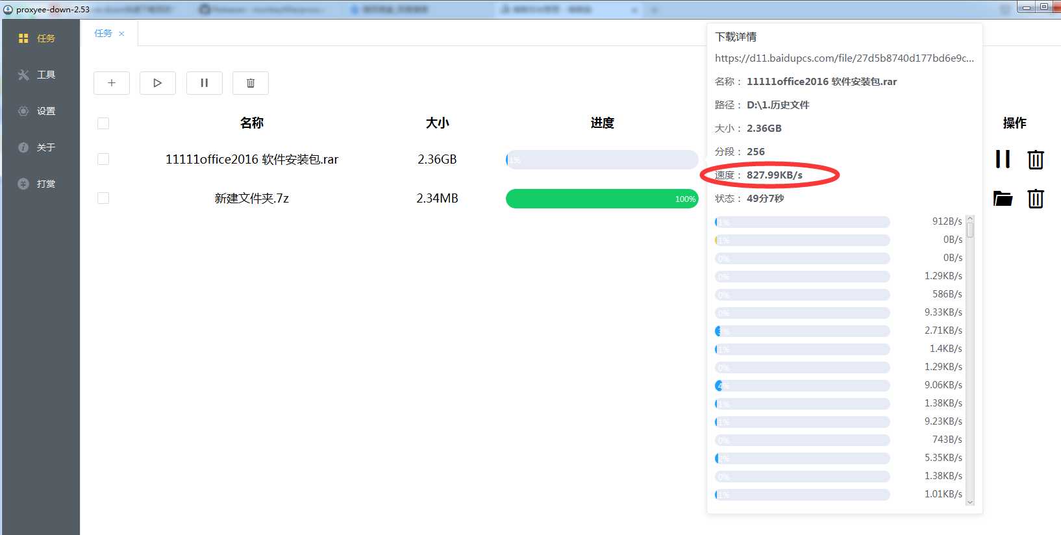Click the gear settings icon in sidebar
This screenshot has width=1061, height=535.
point(23,111)
